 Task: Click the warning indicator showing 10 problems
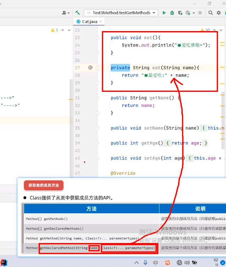205,30
